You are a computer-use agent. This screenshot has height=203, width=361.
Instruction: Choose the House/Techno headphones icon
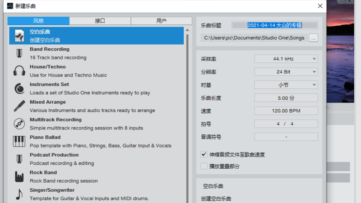pyautogui.click(x=19, y=71)
